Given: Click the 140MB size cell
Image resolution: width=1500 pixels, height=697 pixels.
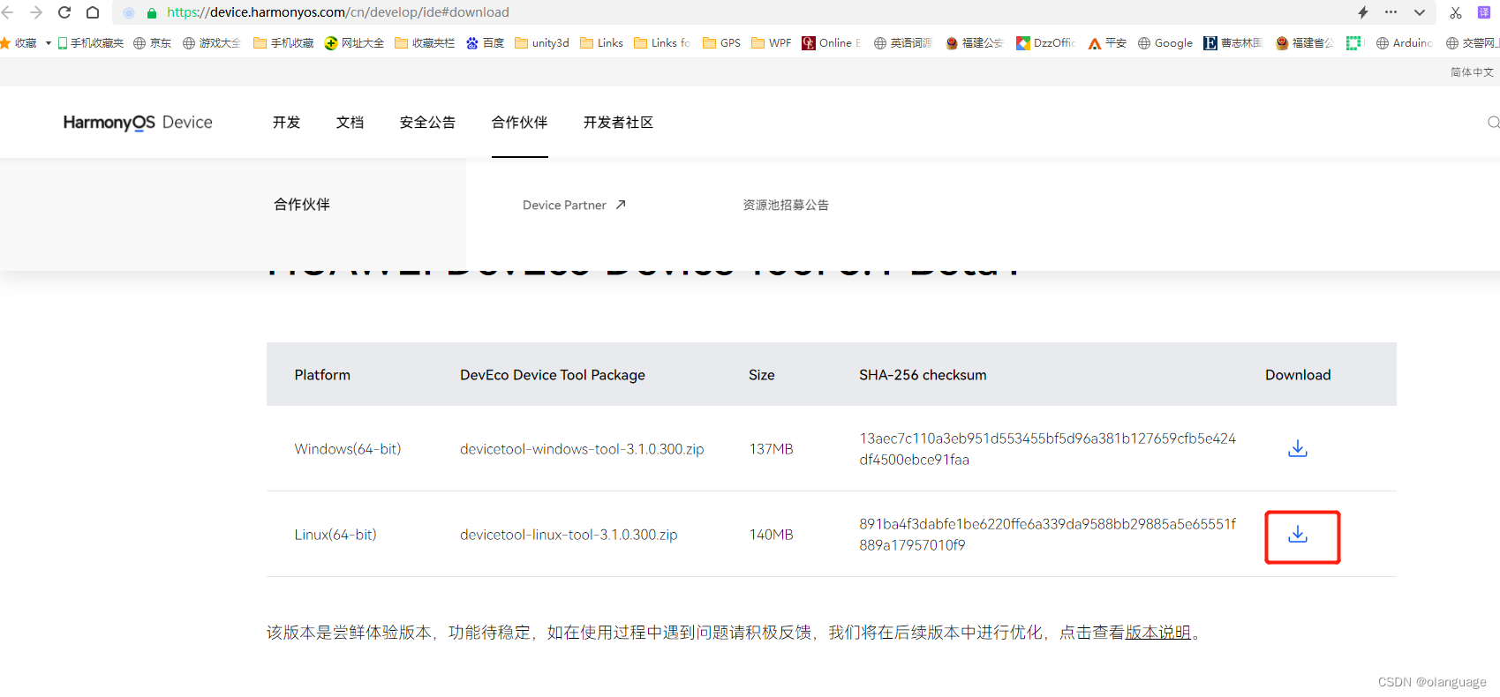Looking at the screenshot, I should 771,535.
